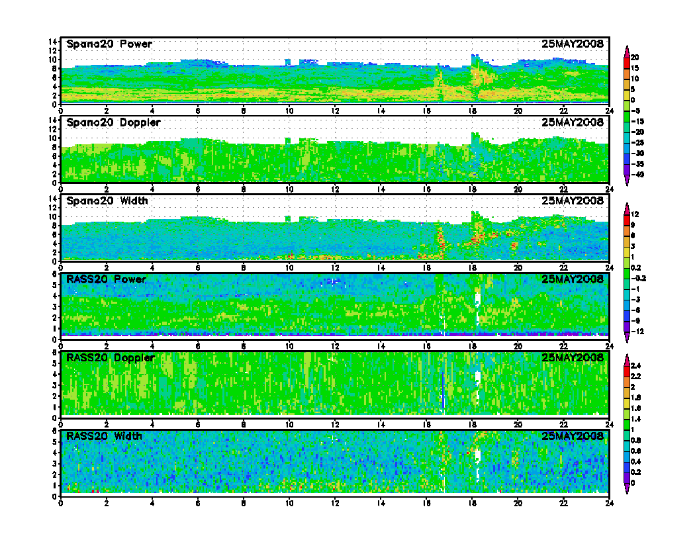Select the 25MAY2008 date in RASS20 Power panel

573,279
